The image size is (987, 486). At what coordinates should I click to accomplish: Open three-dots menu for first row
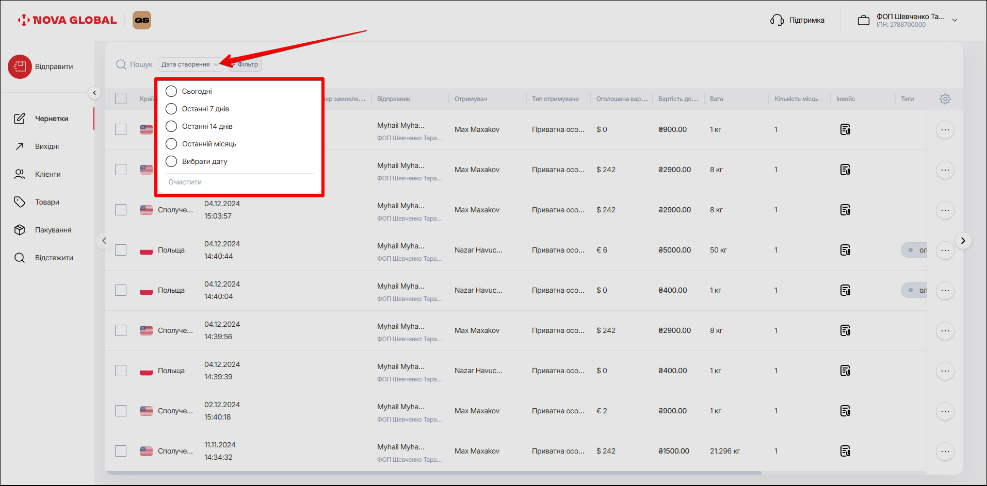click(x=945, y=130)
